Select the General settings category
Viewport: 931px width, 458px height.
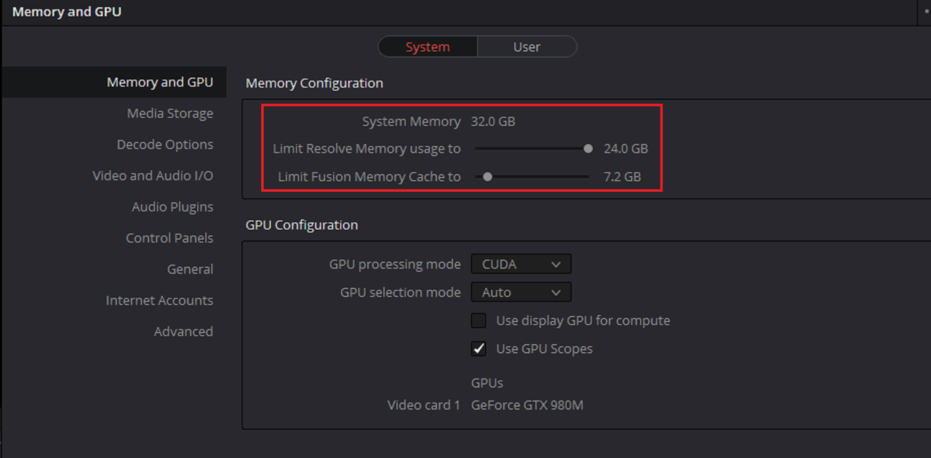pos(190,269)
